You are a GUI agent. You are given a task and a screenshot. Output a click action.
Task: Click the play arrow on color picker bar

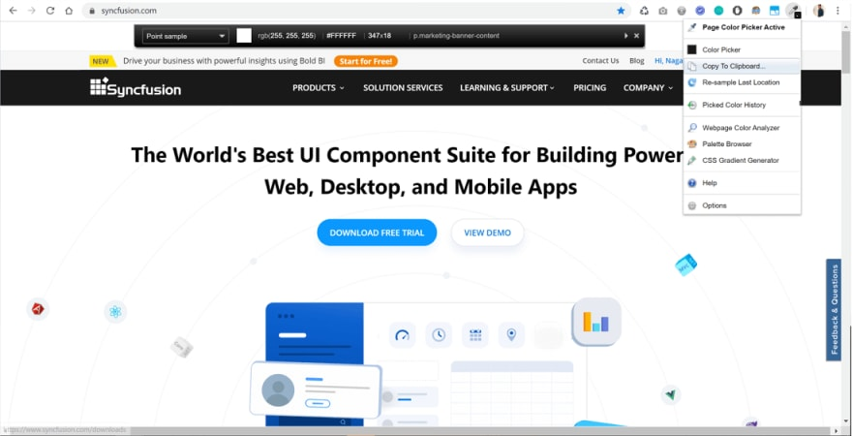626,36
